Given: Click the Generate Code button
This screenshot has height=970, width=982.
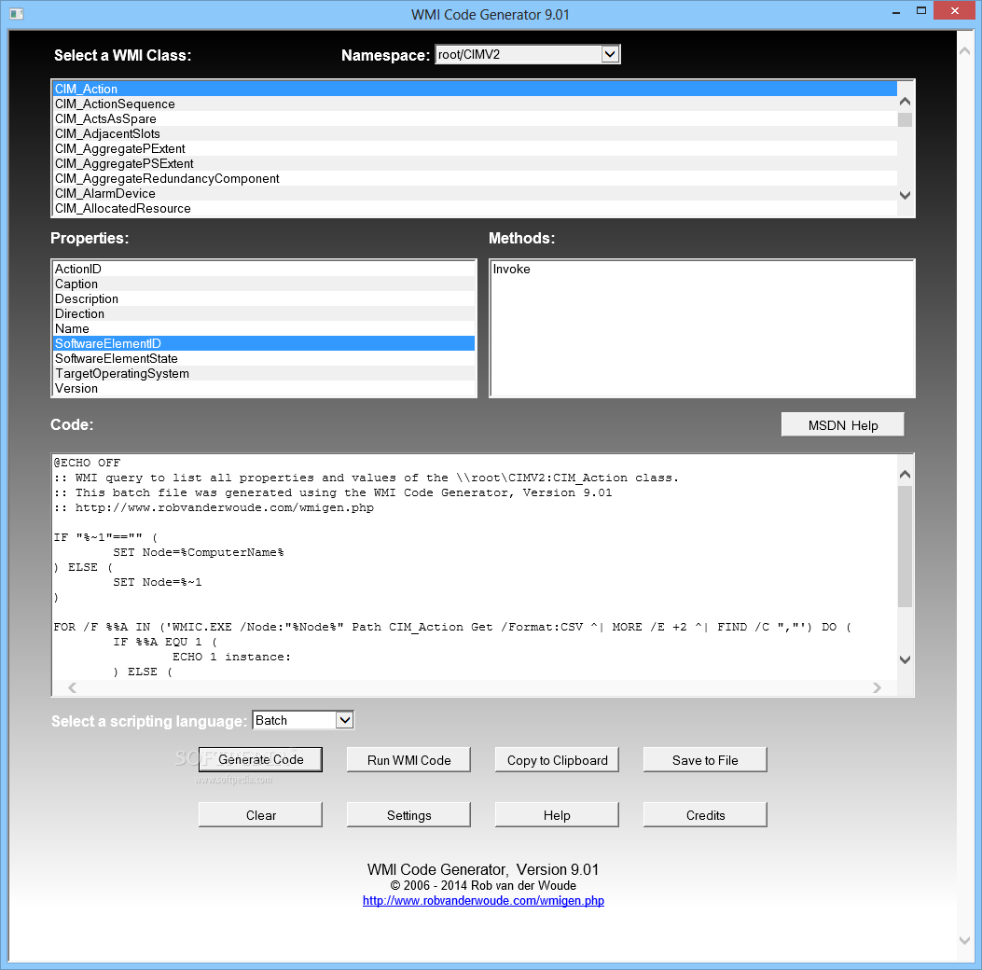Looking at the screenshot, I should coord(260,759).
